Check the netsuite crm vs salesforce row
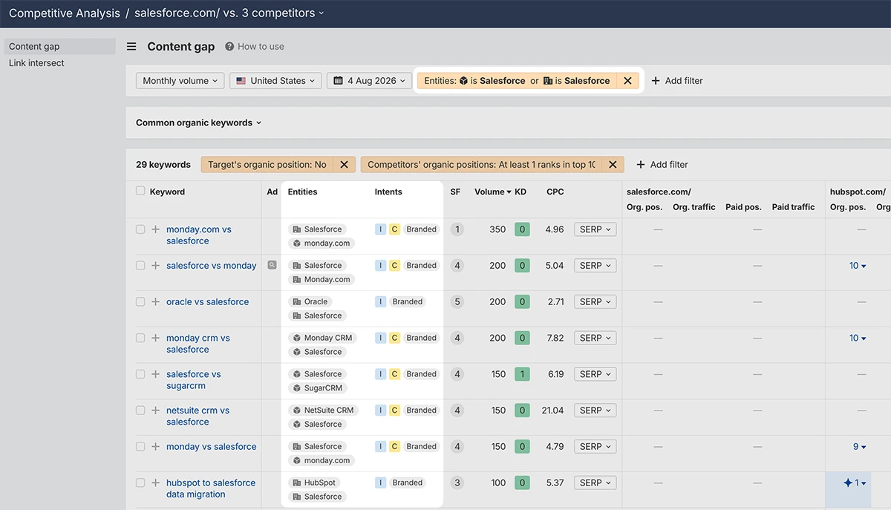The image size is (891, 510). click(140, 411)
